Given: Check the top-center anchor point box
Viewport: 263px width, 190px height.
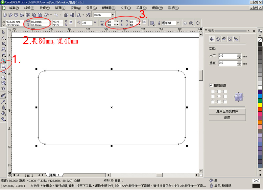Looking at the screenshot, I should click(x=219, y=91).
